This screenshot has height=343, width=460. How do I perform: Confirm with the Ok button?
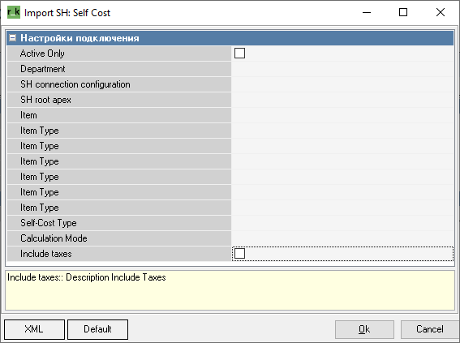coord(364,329)
